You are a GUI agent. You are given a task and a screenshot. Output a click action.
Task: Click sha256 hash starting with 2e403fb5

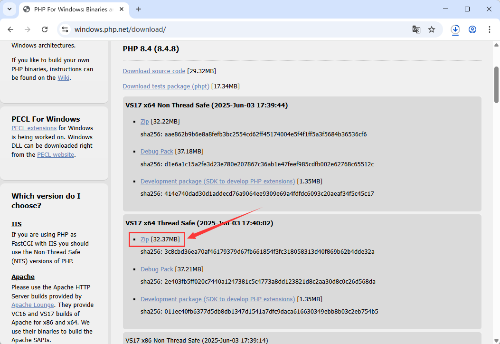[x=270, y=282]
